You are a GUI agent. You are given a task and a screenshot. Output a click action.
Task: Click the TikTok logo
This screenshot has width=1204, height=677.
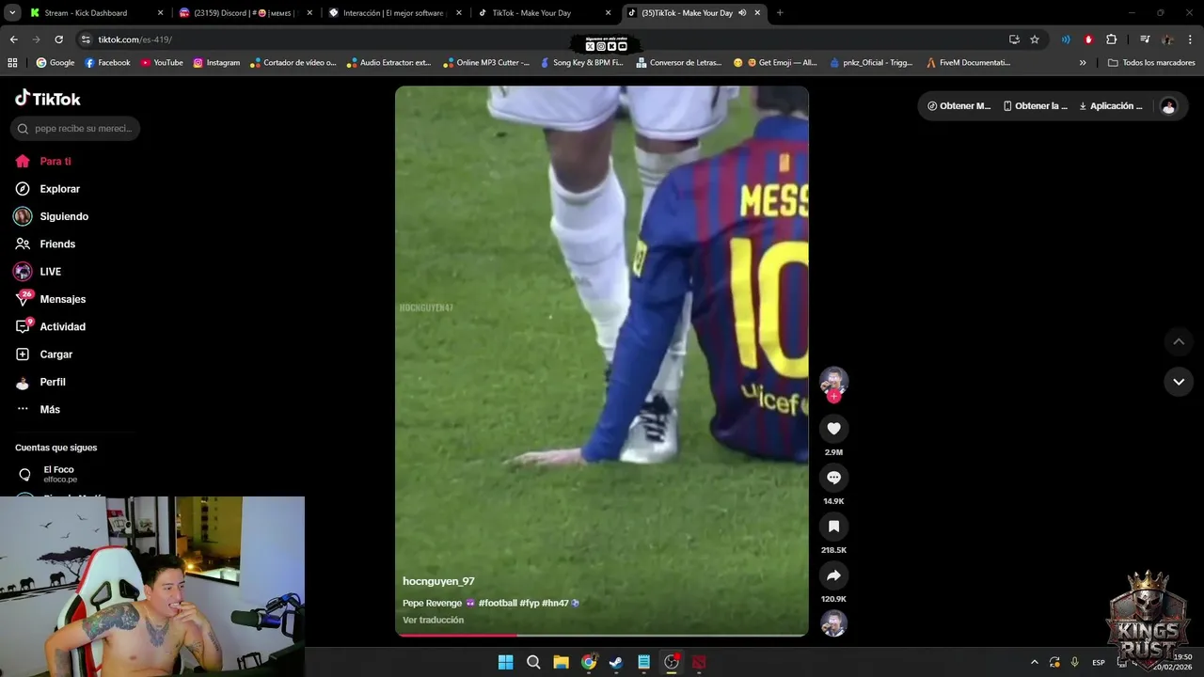coord(48,99)
